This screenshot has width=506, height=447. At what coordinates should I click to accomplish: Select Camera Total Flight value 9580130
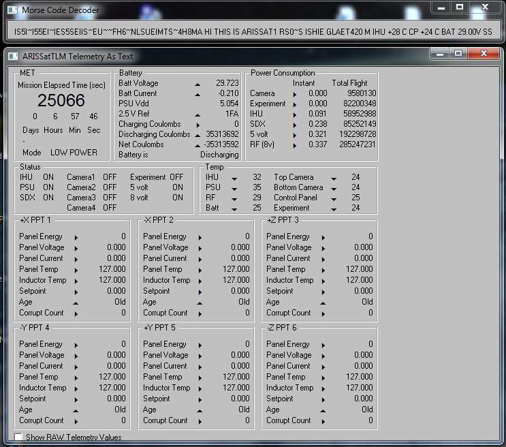(x=362, y=93)
